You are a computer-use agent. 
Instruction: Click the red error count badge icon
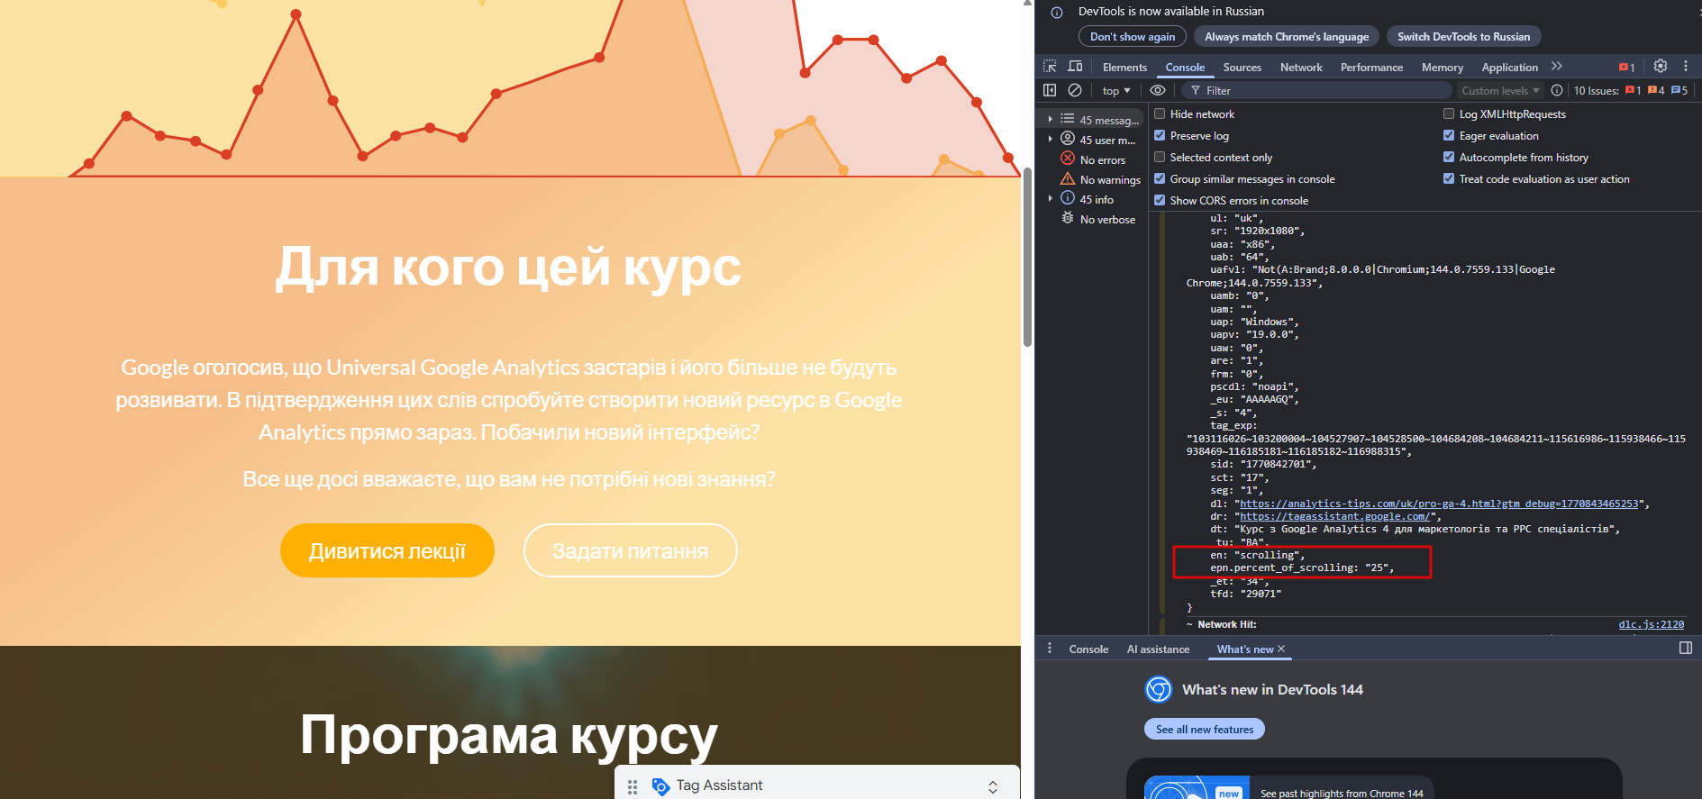(1626, 67)
